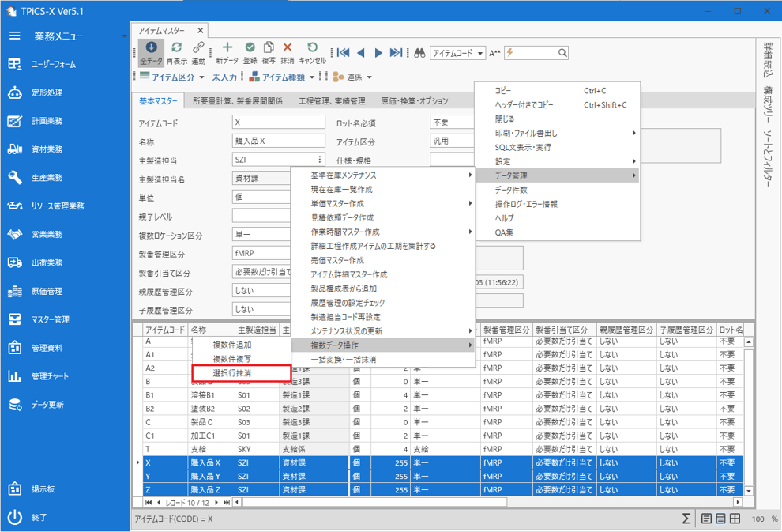Toggle the 連動 link icon
The height and width of the screenshot is (532, 782).
tap(198, 49)
